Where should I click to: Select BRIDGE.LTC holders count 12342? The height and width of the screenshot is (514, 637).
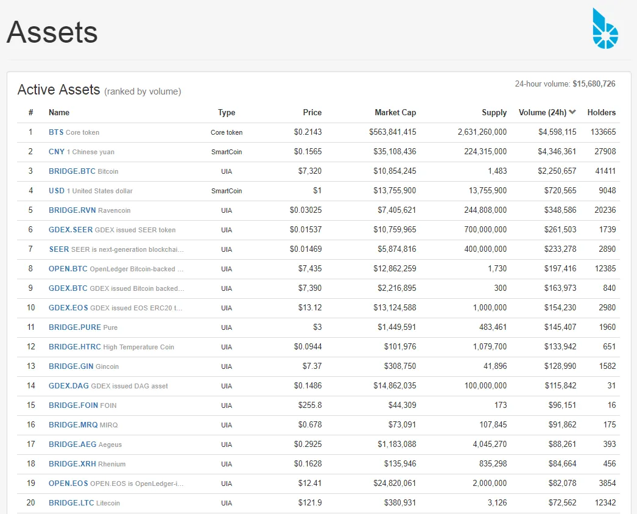[605, 503]
